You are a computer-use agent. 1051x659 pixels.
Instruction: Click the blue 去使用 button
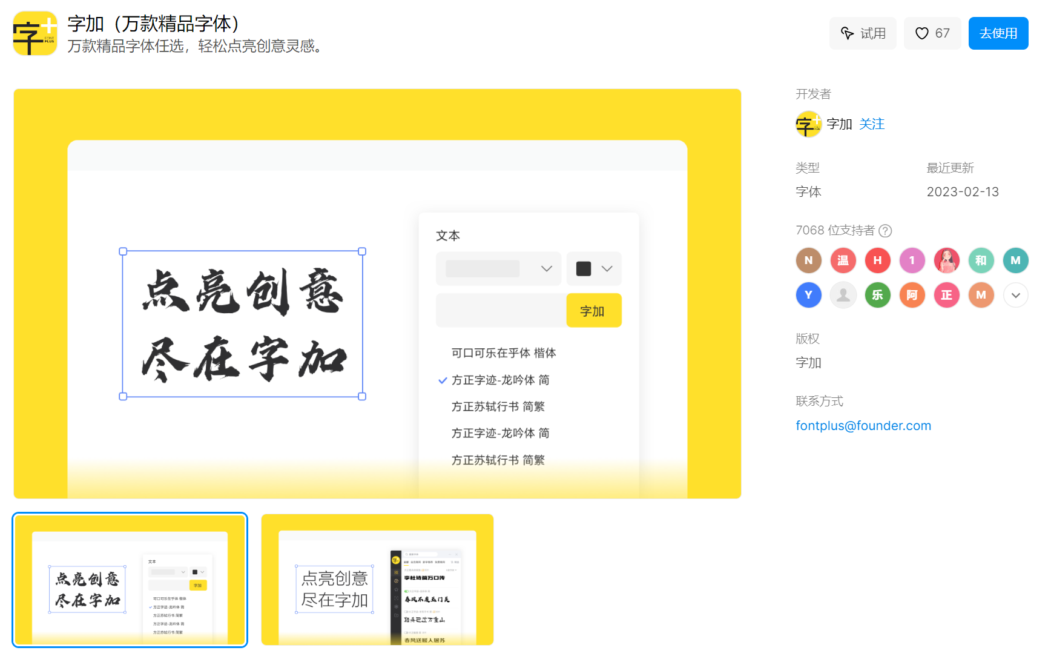pyautogui.click(x=998, y=33)
